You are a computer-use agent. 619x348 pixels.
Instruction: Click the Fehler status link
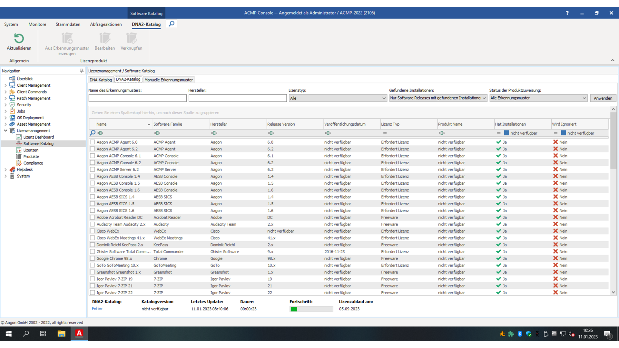click(x=97, y=309)
